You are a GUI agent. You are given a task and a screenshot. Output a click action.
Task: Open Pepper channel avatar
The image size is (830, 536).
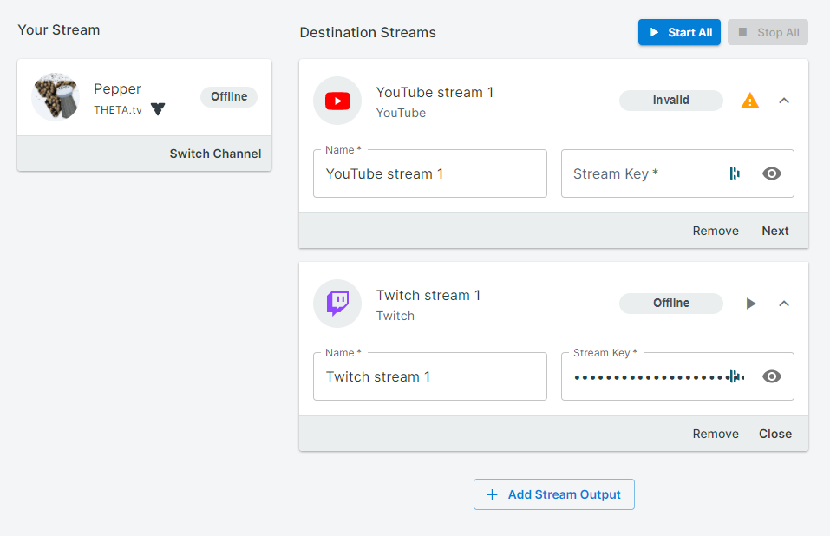[x=56, y=97]
